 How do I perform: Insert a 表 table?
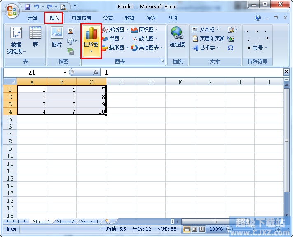(35, 37)
